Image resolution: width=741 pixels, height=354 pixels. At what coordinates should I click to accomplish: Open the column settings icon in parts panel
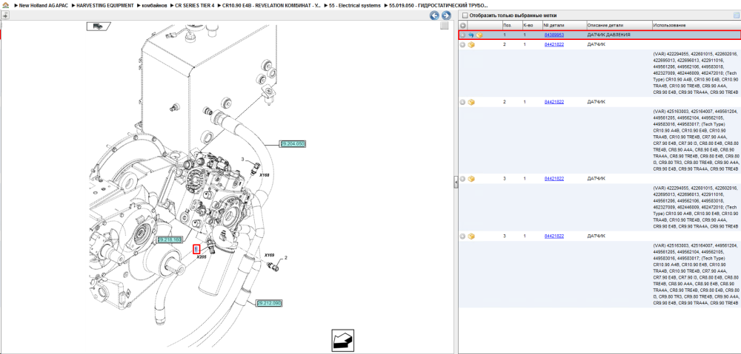tap(735, 16)
